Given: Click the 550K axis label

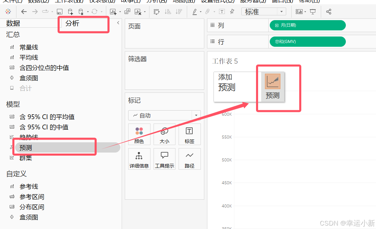Looking at the screenshot, I should [x=227, y=137].
